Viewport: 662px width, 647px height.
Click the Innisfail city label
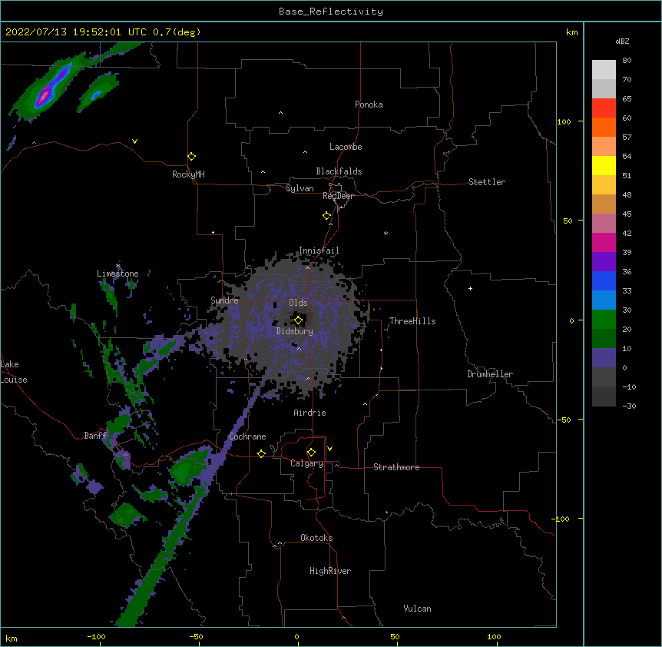319,251
